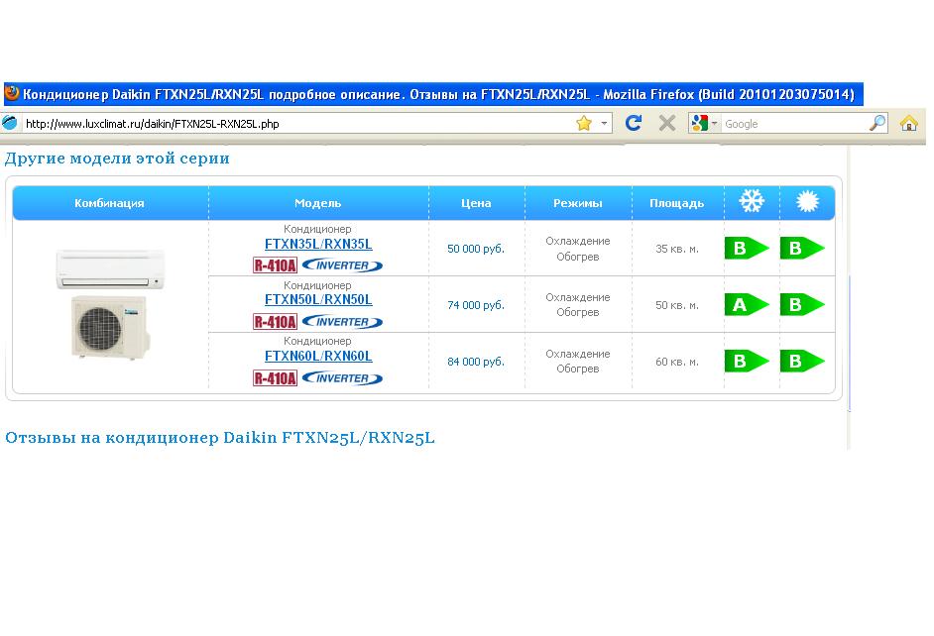Focus the Google search input field

(794, 124)
